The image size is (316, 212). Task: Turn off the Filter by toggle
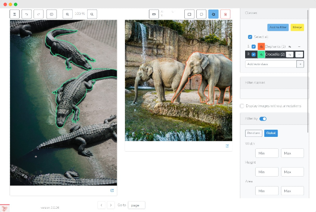click(x=263, y=119)
